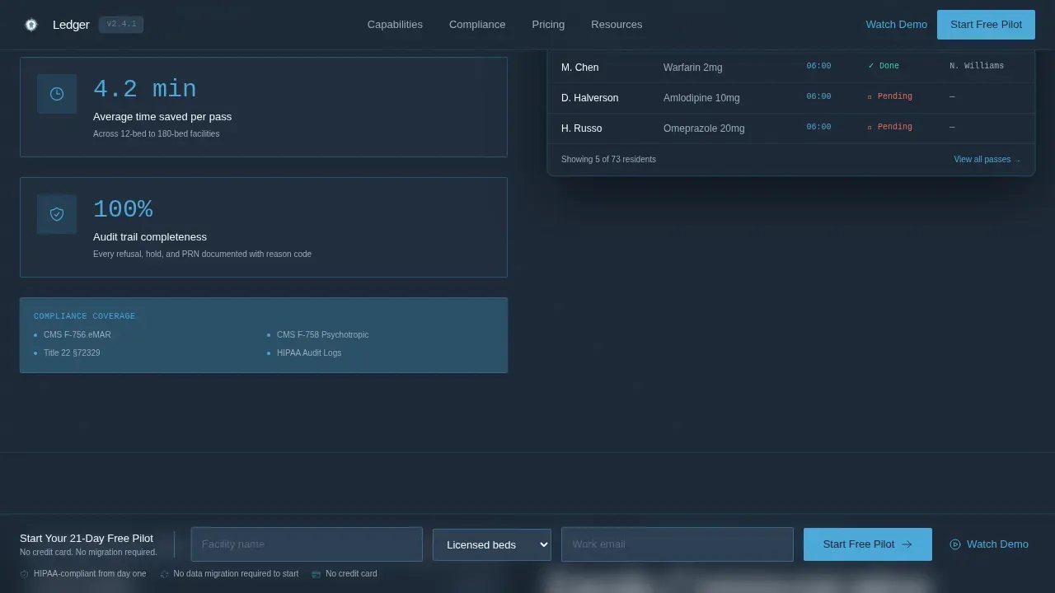Screen dimensions: 1055x593
Task: Click the play icon in Watch Demo footer
Action: 955,544
